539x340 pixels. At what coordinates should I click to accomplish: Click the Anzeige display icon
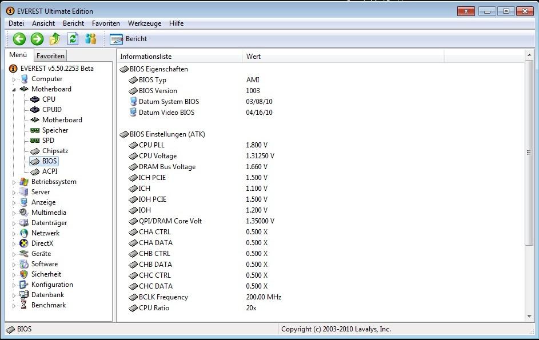[x=24, y=202]
